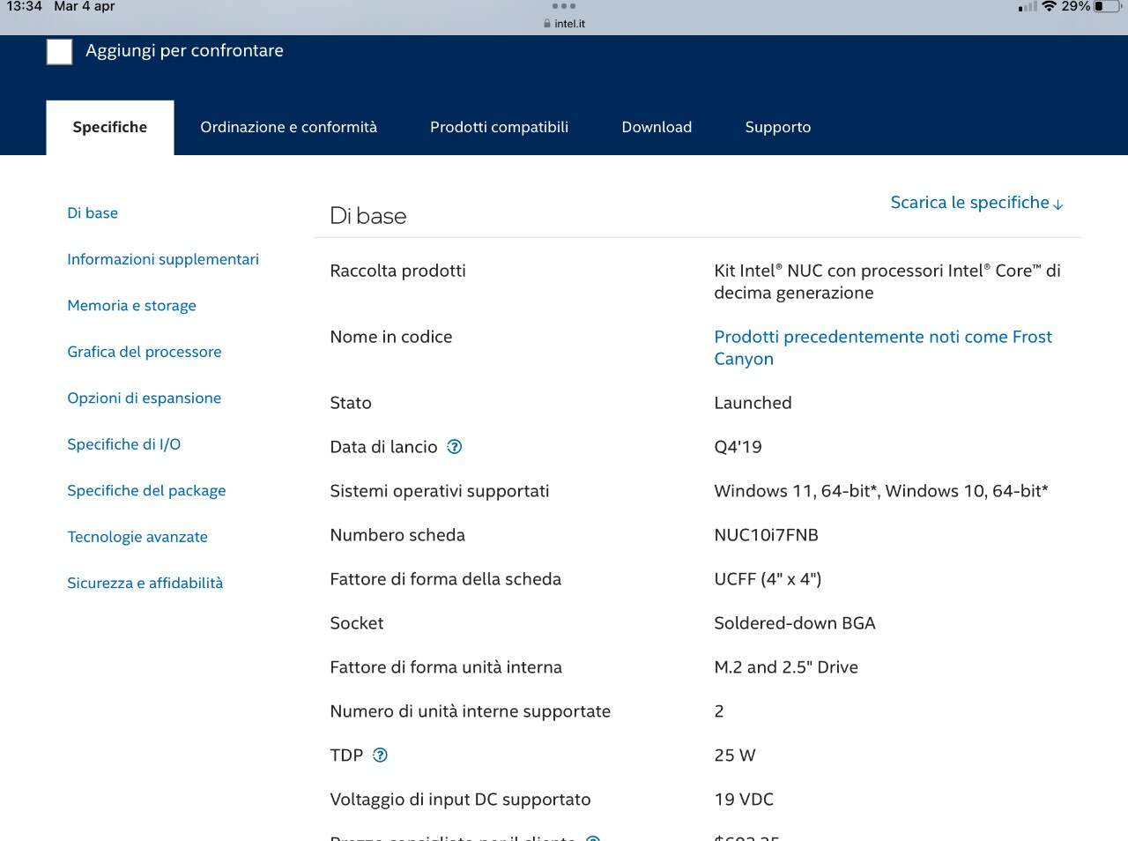
Task: Open the Download tab
Action: click(657, 128)
